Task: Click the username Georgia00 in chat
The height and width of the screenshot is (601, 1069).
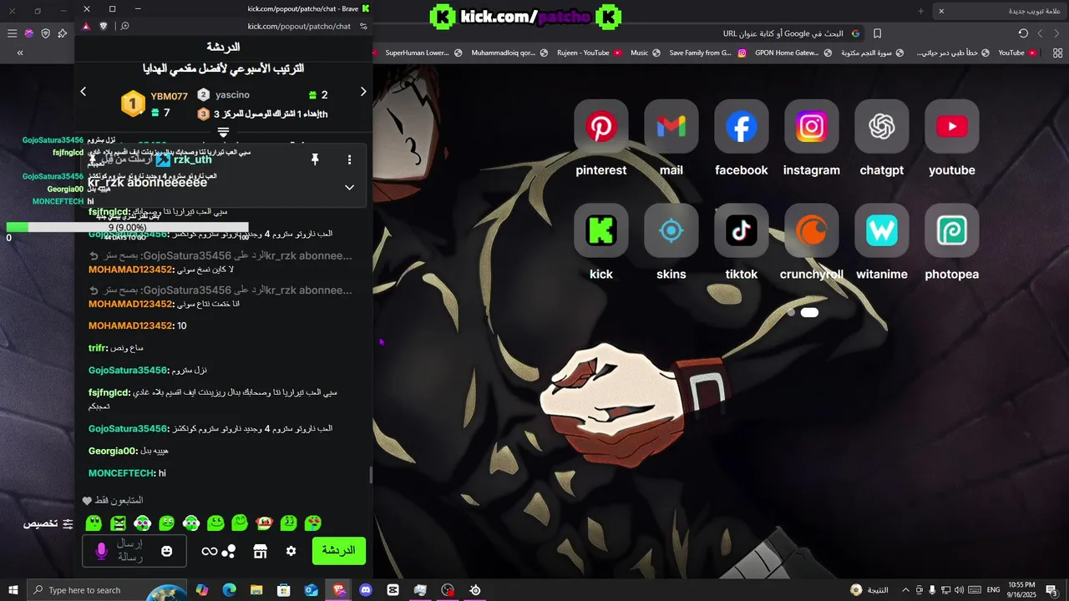Action: point(113,451)
